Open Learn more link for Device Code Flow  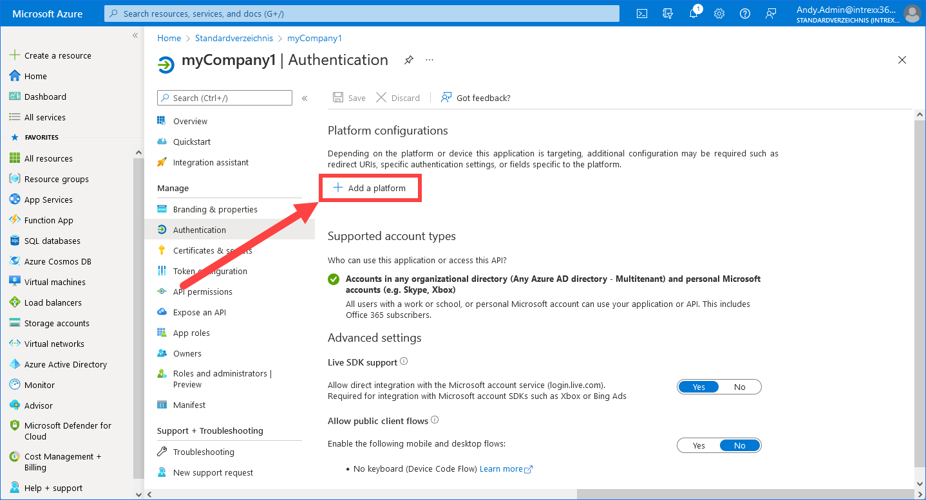[x=506, y=468]
